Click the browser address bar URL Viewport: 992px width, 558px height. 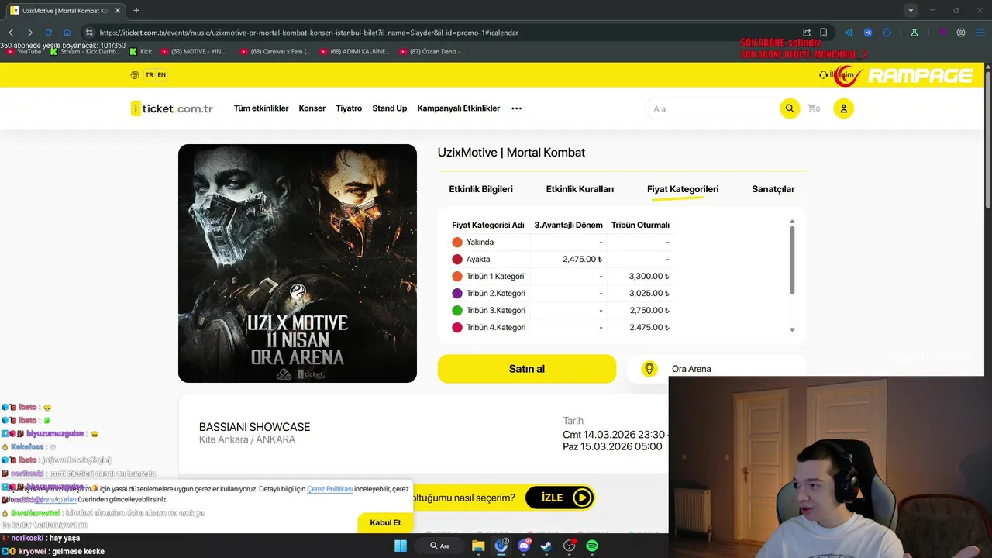tap(309, 33)
